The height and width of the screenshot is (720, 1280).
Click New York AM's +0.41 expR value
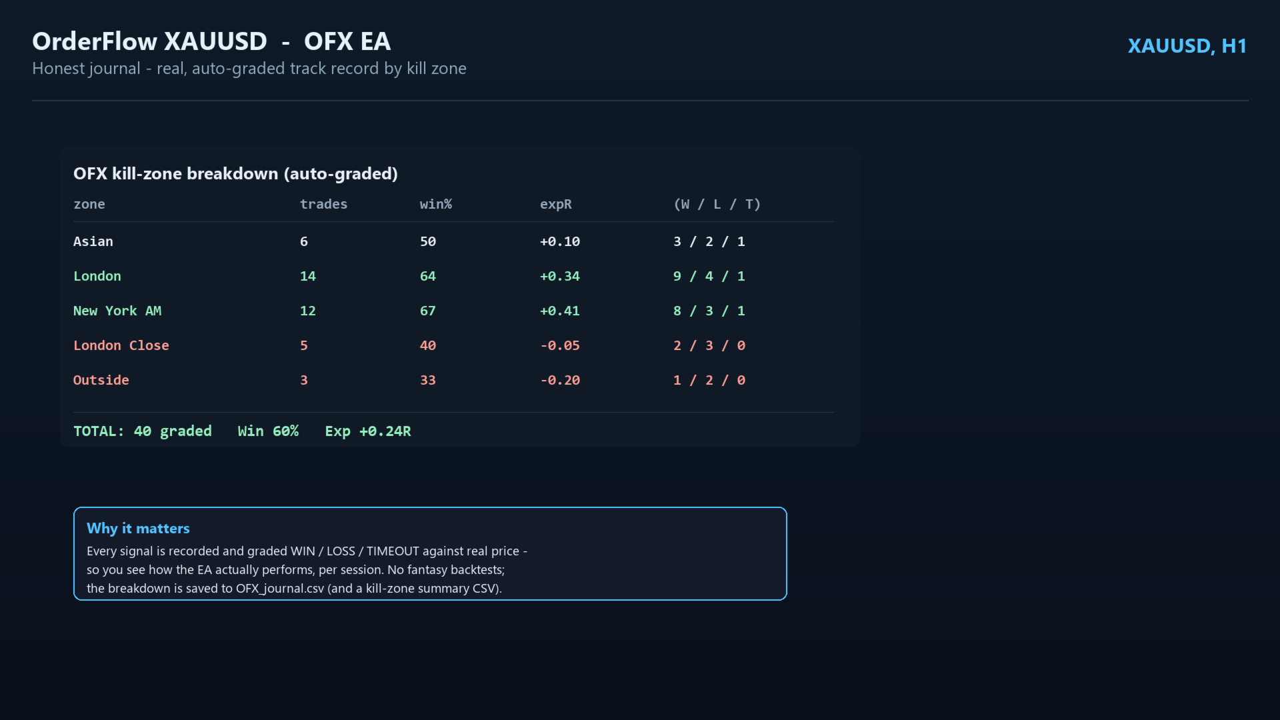pyautogui.click(x=560, y=311)
